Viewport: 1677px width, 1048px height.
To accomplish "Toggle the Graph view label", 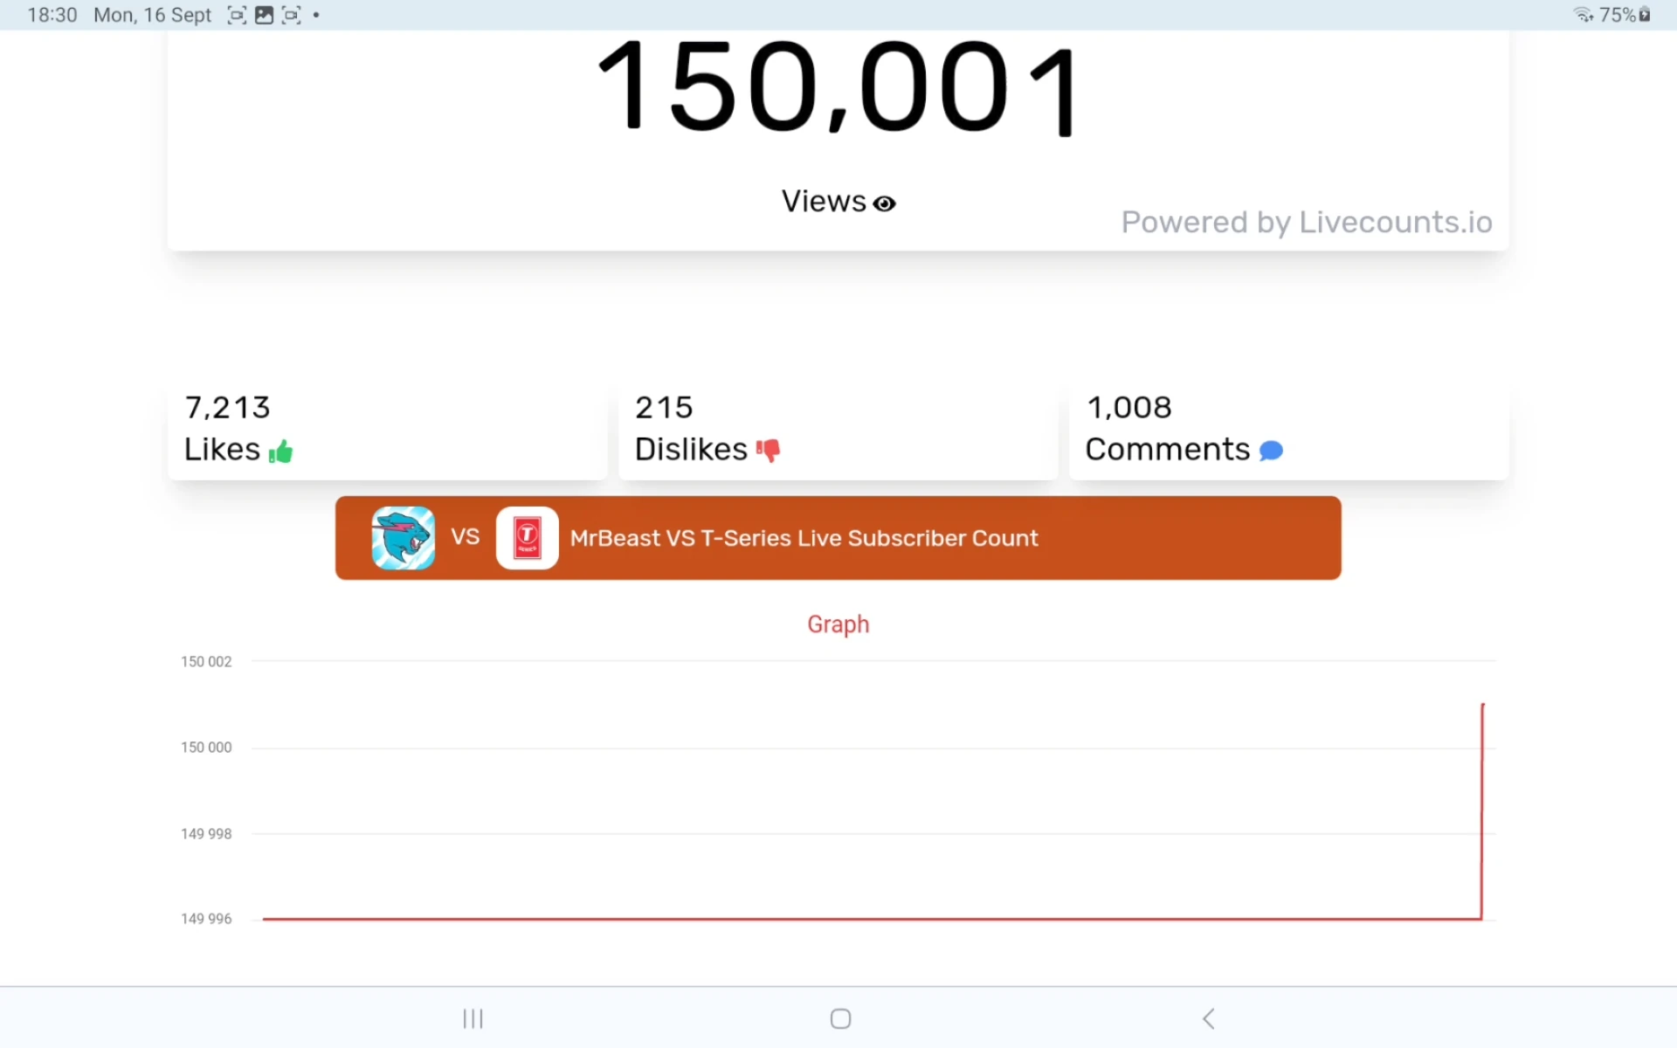I will click(838, 624).
